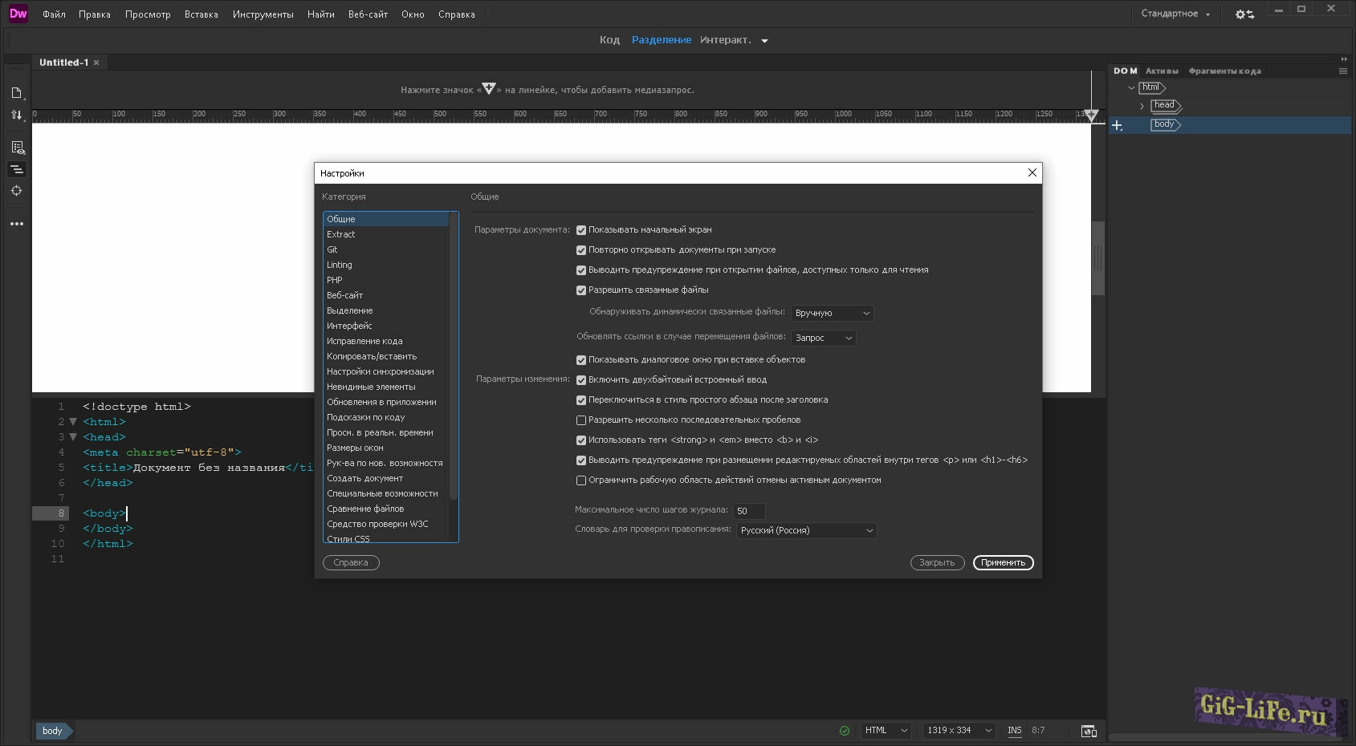
Task: Click the max journal steps field
Action: (x=748, y=511)
